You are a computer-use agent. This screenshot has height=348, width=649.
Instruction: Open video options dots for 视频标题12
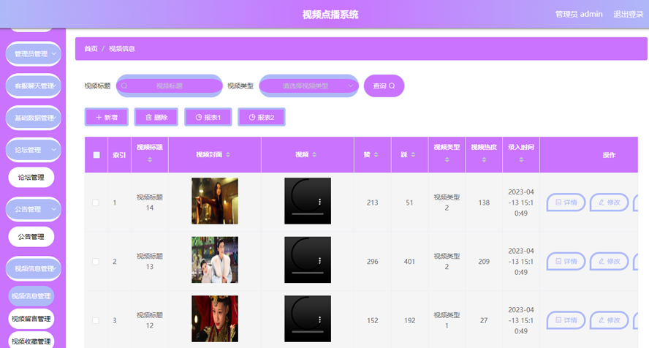[x=319, y=319]
